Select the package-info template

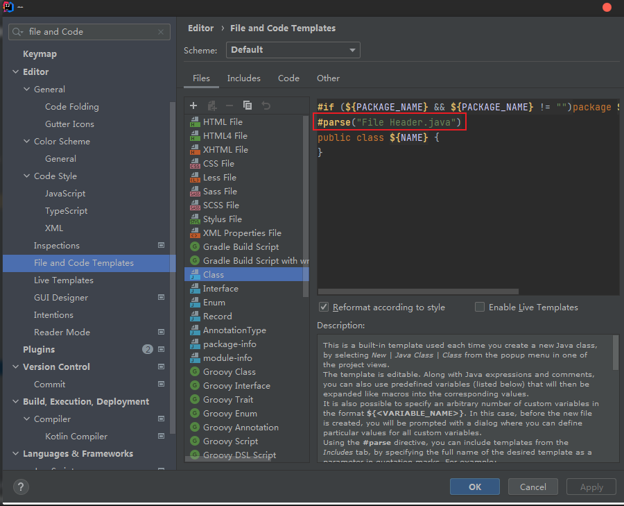(247, 344)
